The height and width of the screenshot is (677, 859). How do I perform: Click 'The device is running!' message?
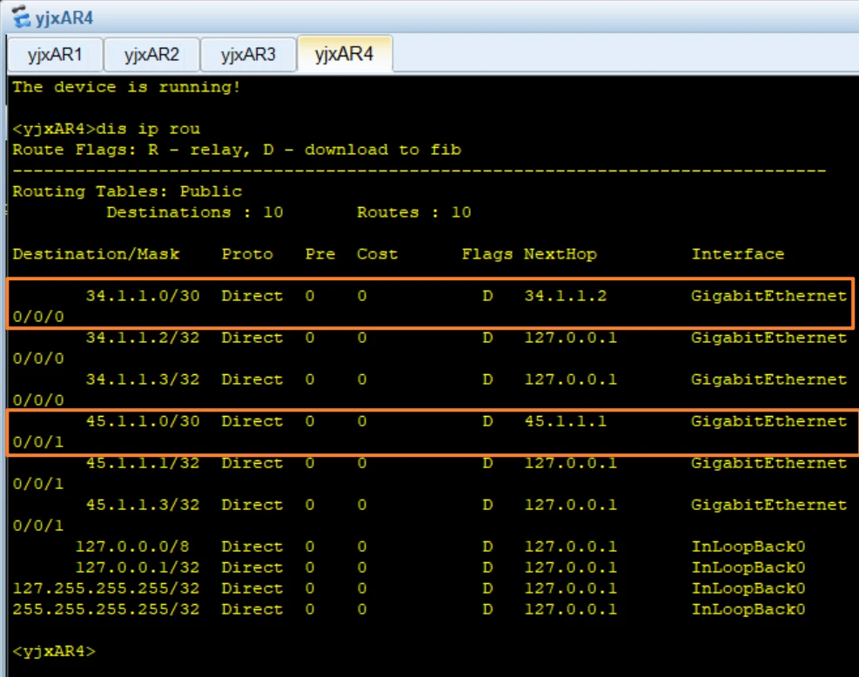[126, 87]
